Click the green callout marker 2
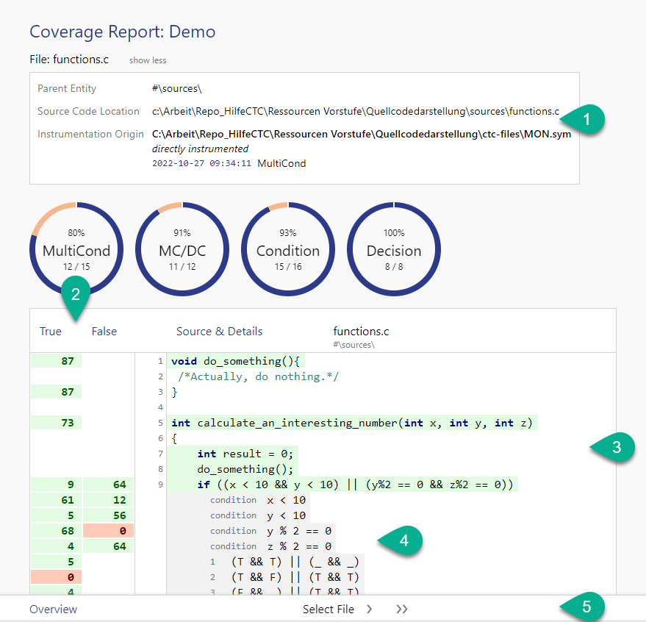Viewport: 646px width, 622px height. (75, 293)
